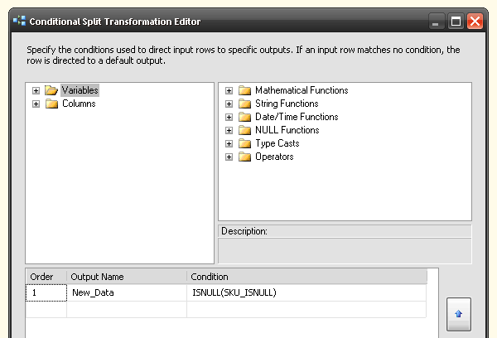Click the Variables folder icon
497x338 pixels.
(51, 90)
